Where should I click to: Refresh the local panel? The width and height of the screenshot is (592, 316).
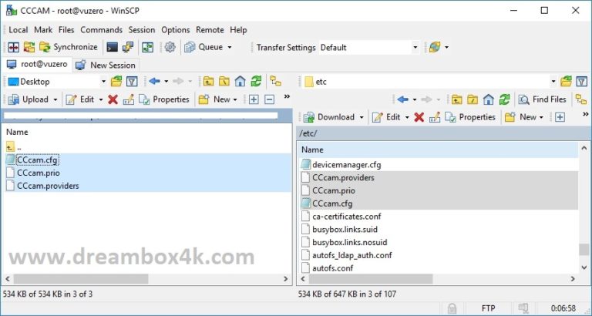pos(257,81)
